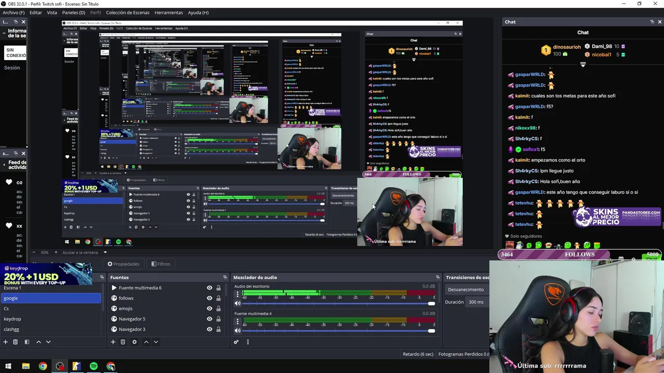Undock the Fuentes panel
Screen dimensions: 664x373
(225, 277)
